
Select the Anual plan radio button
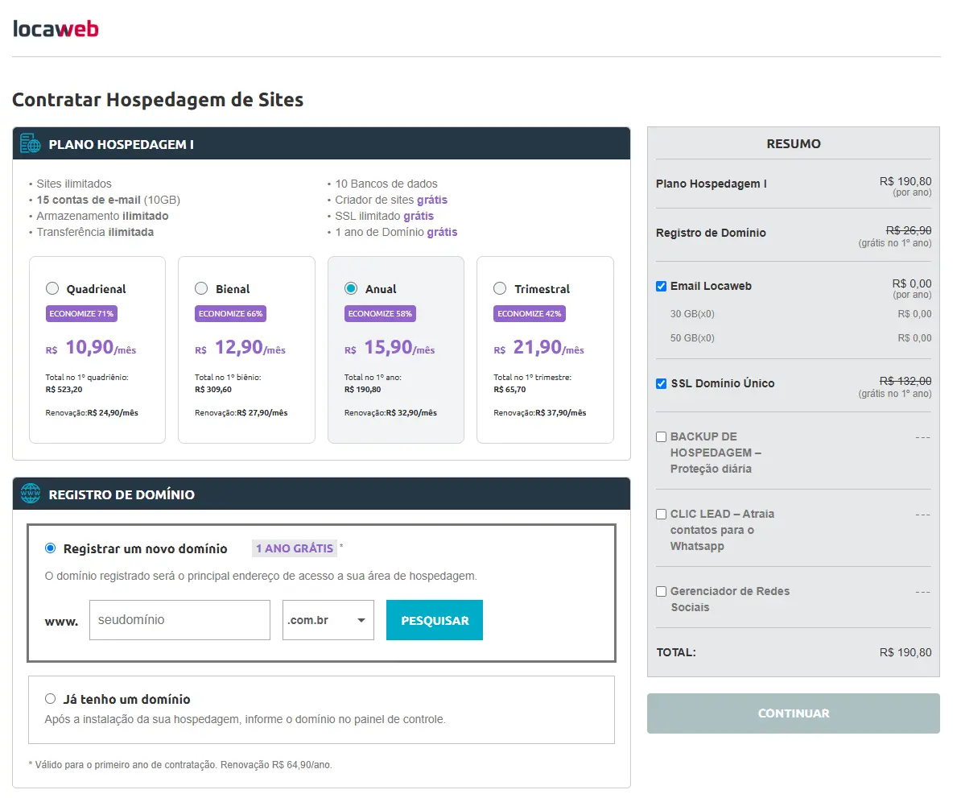point(351,288)
